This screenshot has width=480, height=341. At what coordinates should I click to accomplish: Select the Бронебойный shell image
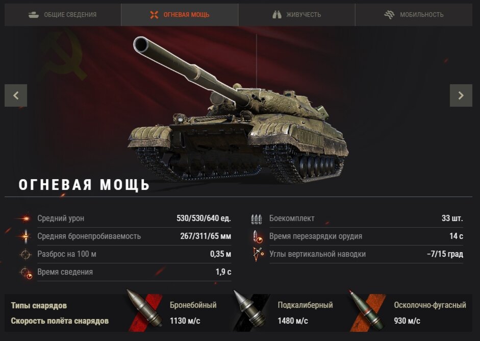click(x=145, y=309)
